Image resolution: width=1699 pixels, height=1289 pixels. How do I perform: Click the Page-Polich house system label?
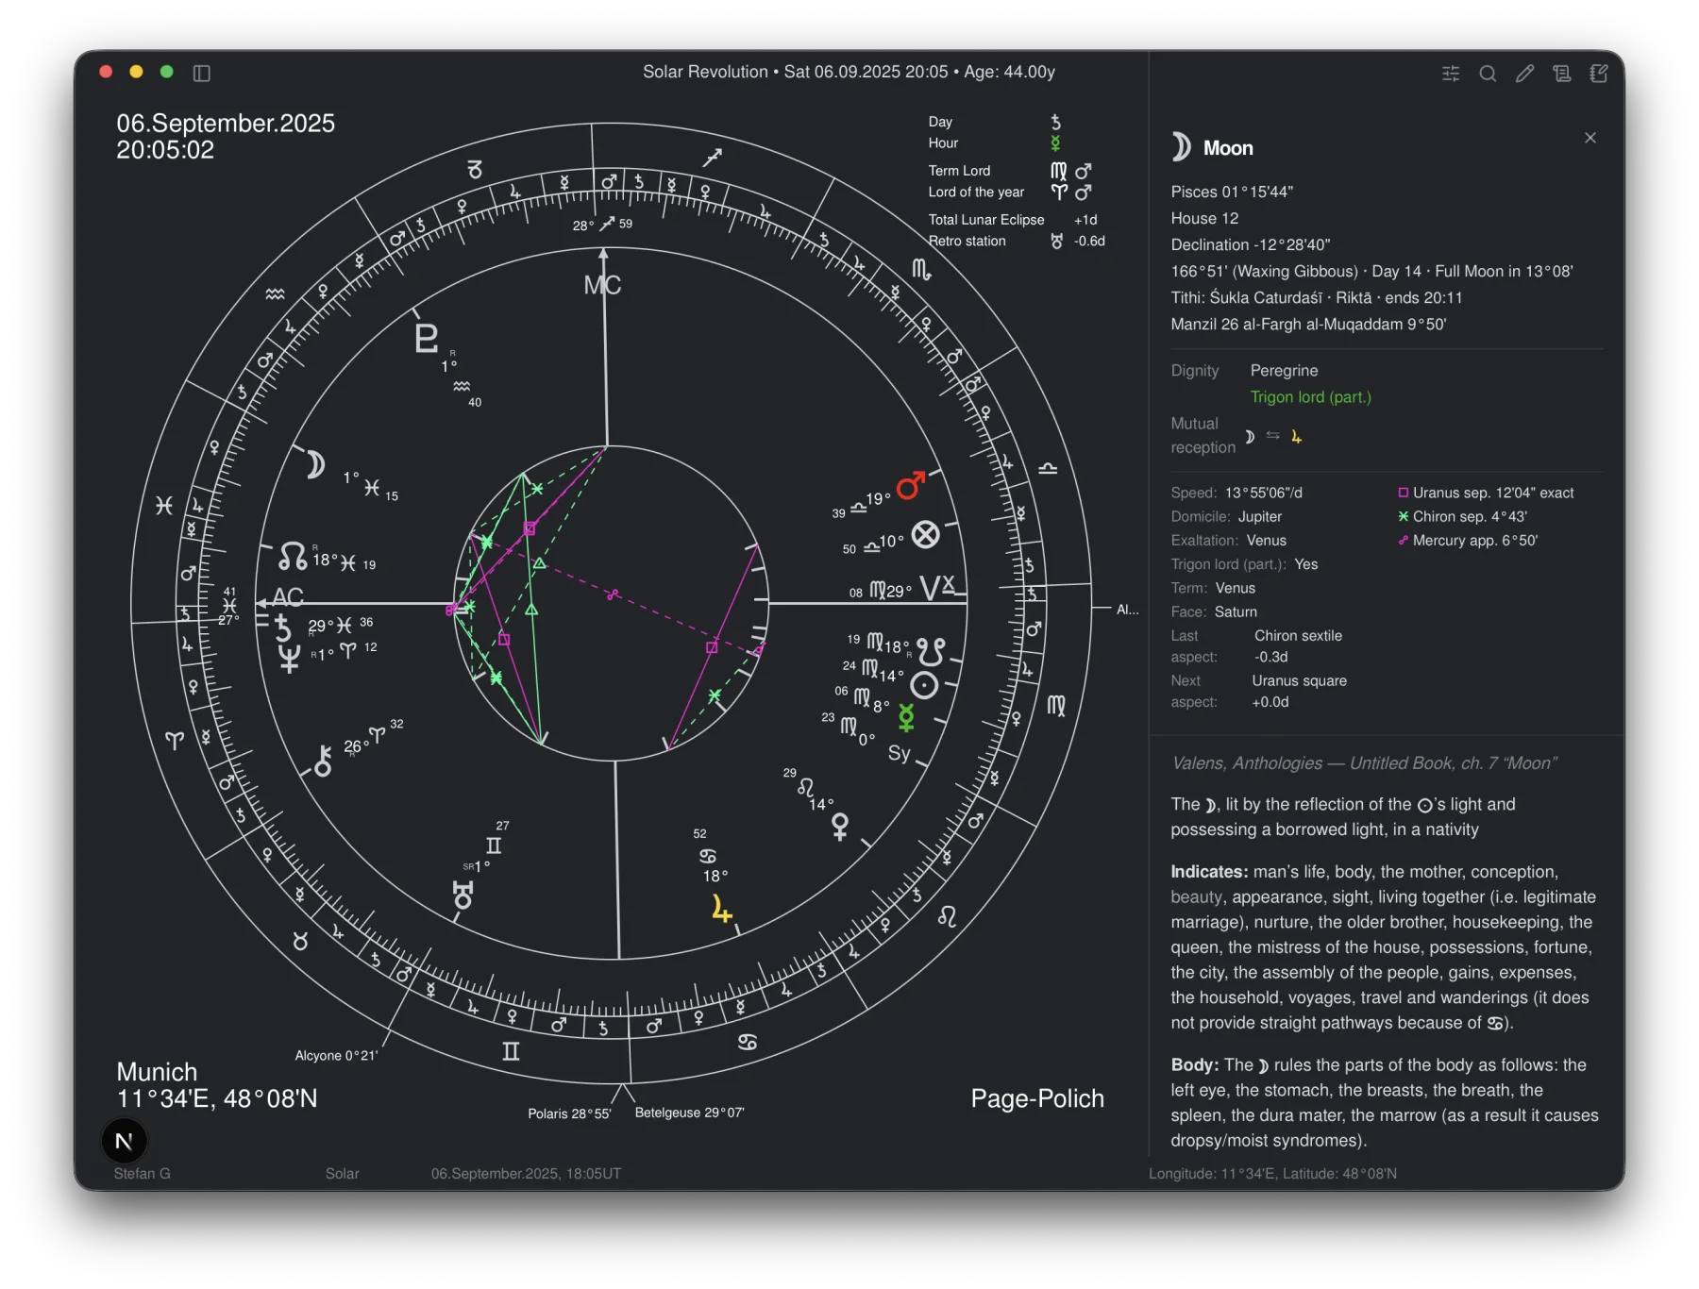point(1037,1098)
